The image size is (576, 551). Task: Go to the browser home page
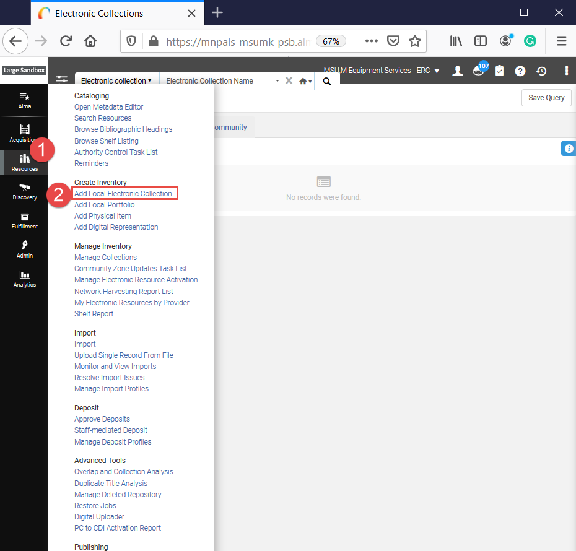[90, 41]
